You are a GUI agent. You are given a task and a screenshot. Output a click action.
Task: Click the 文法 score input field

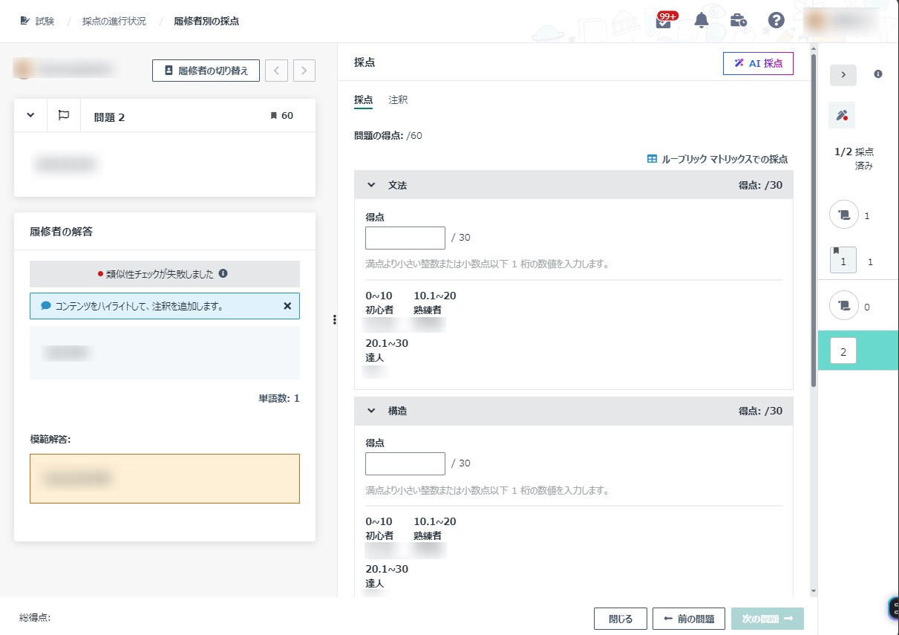(405, 238)
